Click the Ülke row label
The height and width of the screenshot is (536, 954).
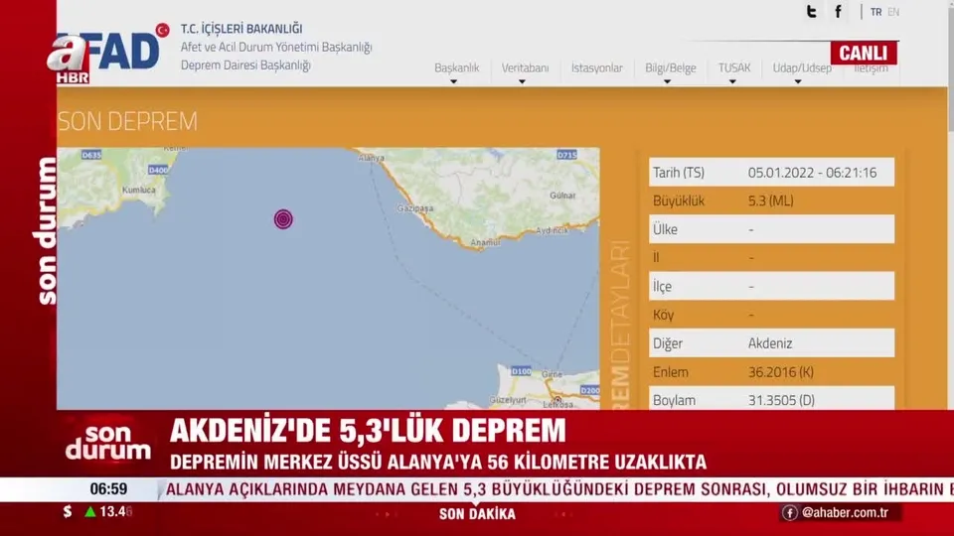[665, 229]
